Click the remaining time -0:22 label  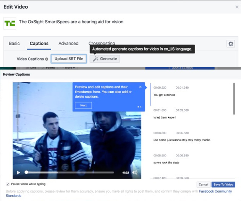coord(125,173)
